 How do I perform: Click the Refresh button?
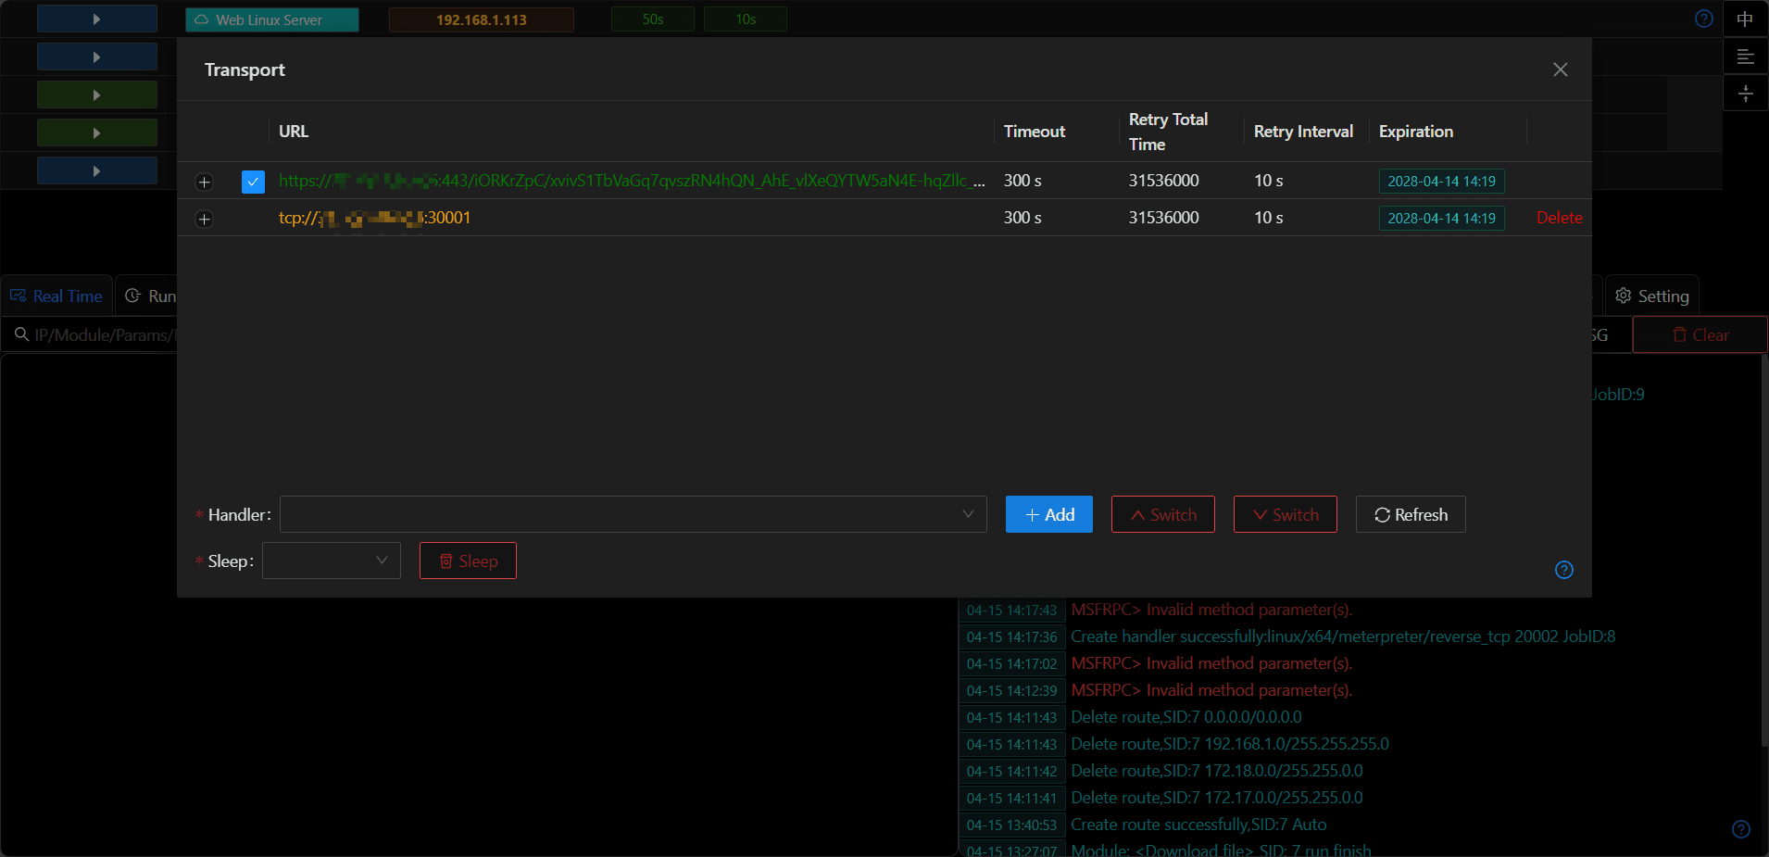[x=1411, y=514]
